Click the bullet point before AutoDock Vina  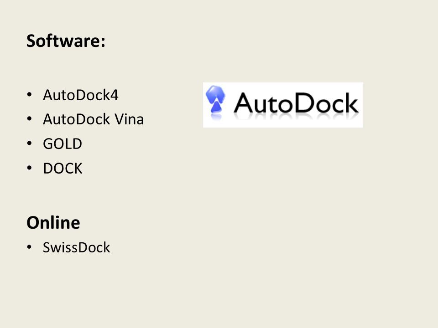pos(30,119)
